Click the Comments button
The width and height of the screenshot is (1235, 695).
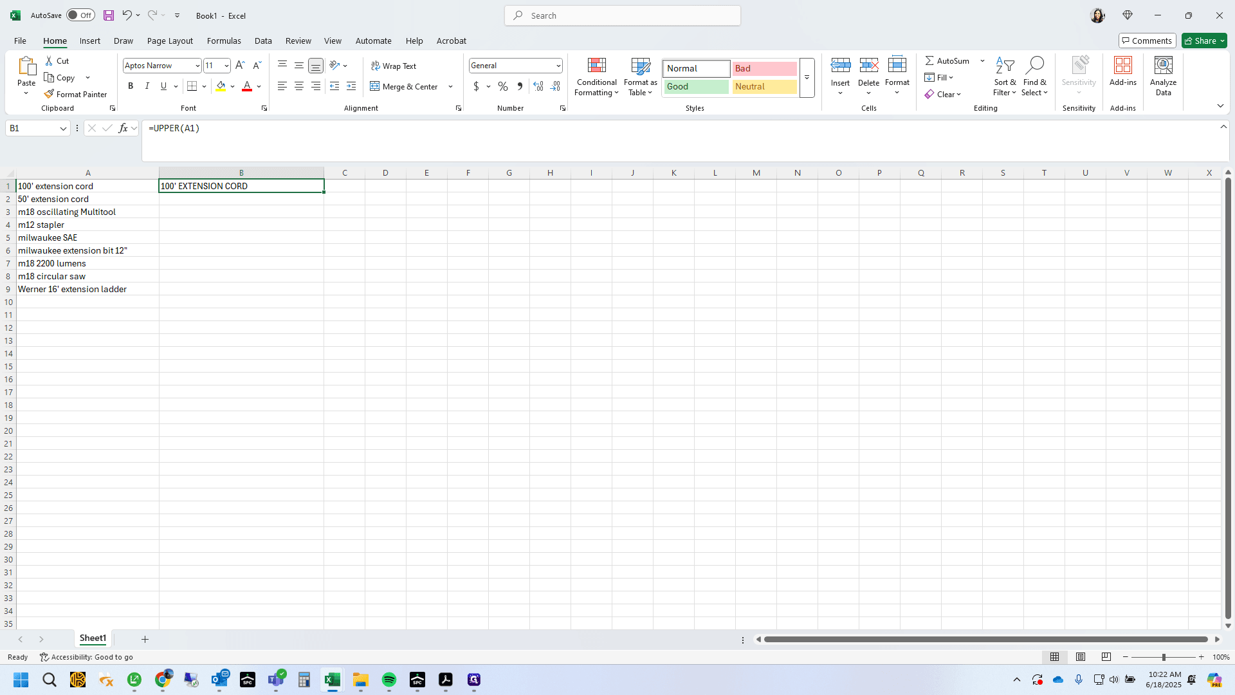click(1148, 41)
